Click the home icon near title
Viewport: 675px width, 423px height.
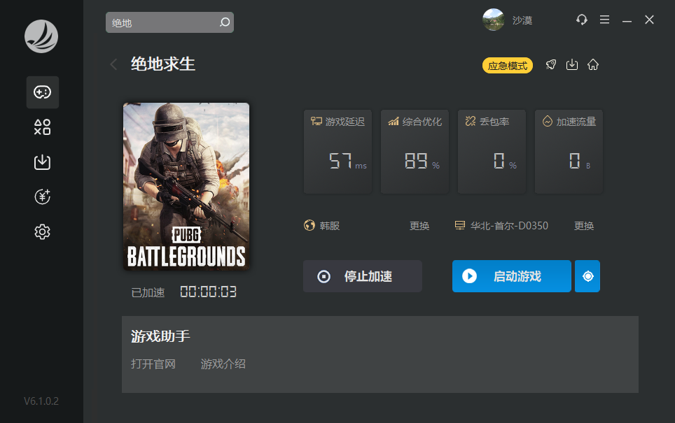[593, 64]
